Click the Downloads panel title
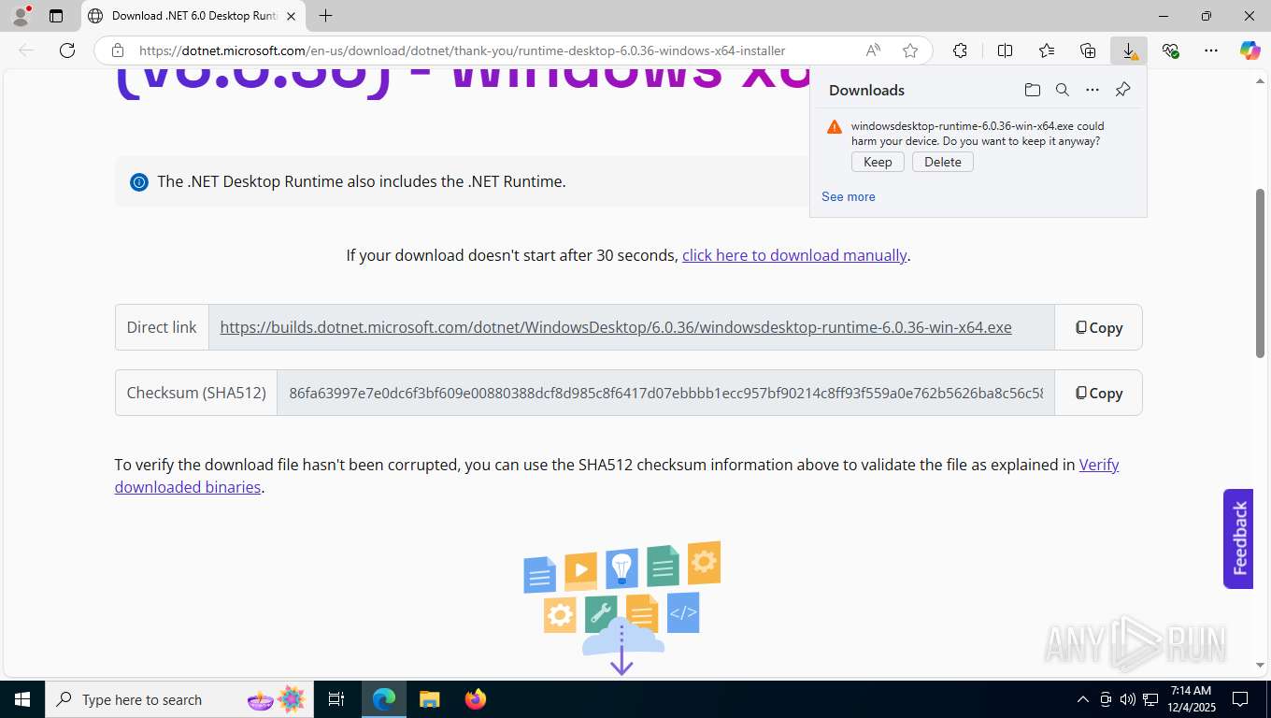Image resolution: width=1271 pixels, height=718 pixels. [866, 90]
